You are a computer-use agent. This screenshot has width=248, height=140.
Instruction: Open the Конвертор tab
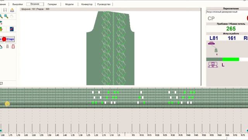point(87,4)
